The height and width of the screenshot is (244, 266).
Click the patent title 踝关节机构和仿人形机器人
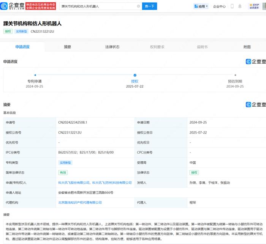click(x=32, y=24)
